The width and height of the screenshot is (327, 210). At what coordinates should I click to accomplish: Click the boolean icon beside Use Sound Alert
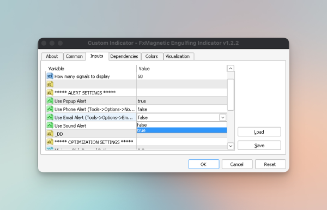click(x=50, y=125)
